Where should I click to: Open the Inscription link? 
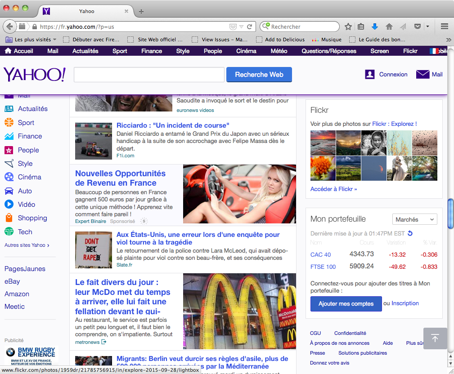click(x=405, y=303)
